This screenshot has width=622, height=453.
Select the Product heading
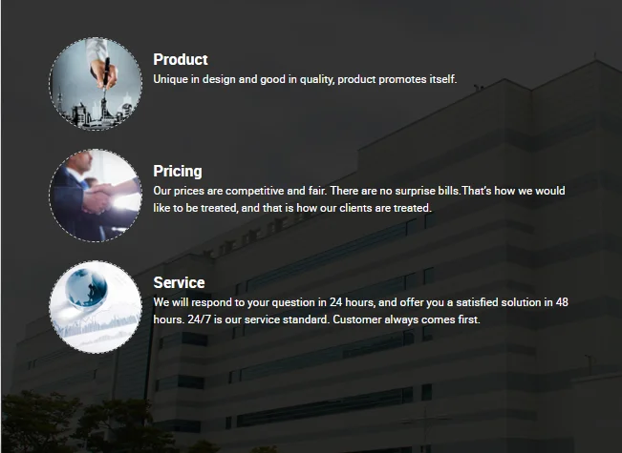pos(180,59)
